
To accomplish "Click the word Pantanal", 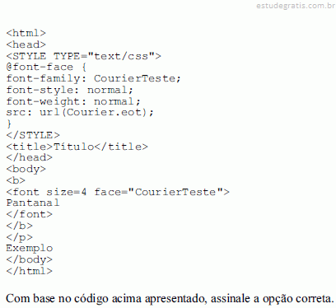I will tap(33, 203).
